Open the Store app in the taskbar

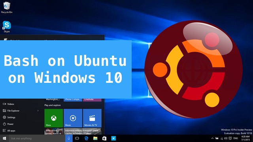pos(104,138)
